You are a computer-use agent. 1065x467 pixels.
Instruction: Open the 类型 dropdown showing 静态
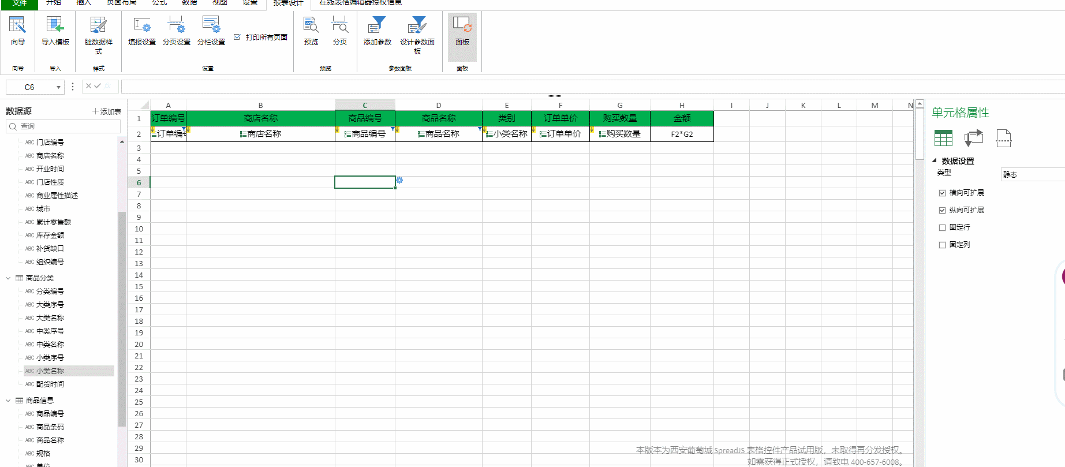click(1033, 174)
